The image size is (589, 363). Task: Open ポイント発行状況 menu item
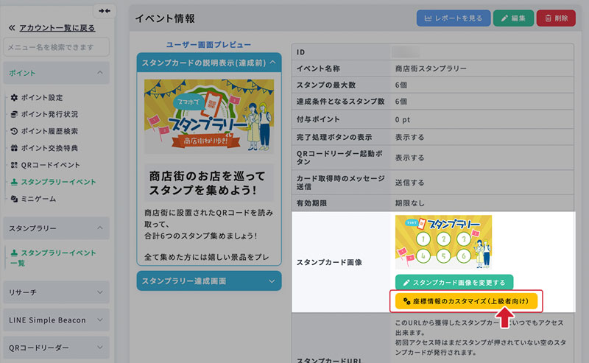(49, 114)
